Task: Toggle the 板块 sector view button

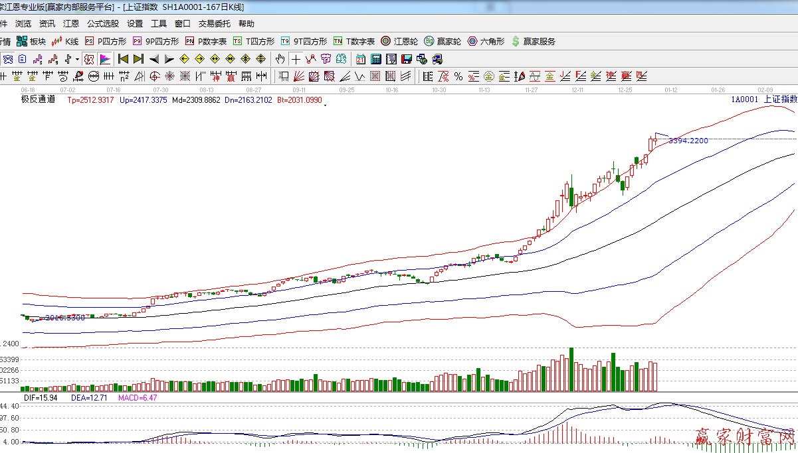Action: (x=31, y=41)
